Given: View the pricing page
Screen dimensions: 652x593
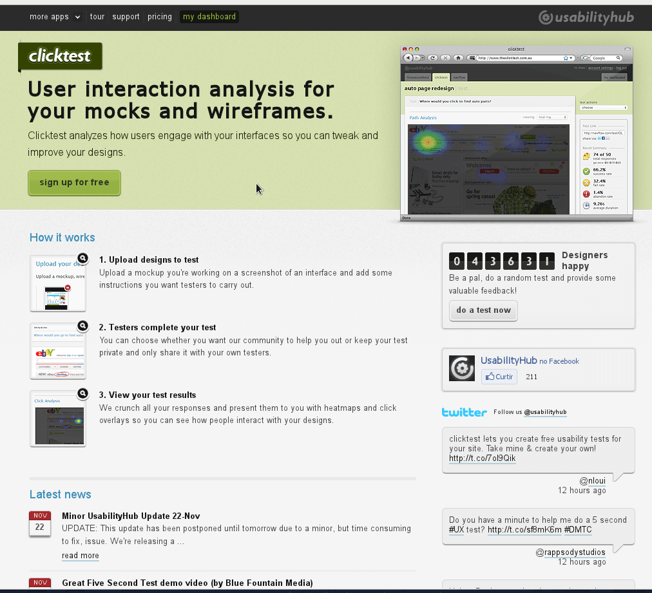Looking at the screenshot, I should click(160, 17).
